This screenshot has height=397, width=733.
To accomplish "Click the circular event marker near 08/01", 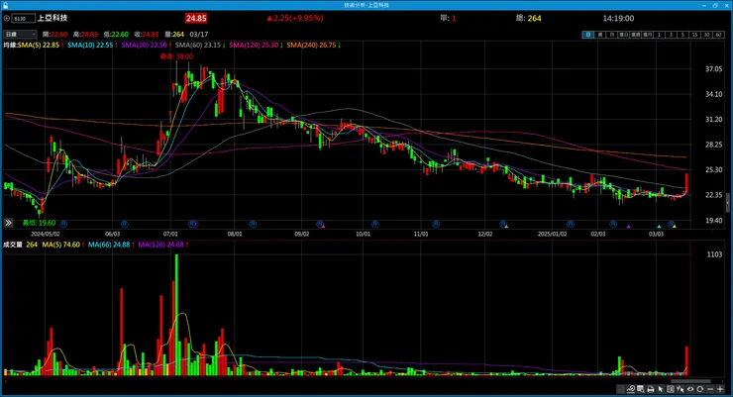I will point(253,224).
